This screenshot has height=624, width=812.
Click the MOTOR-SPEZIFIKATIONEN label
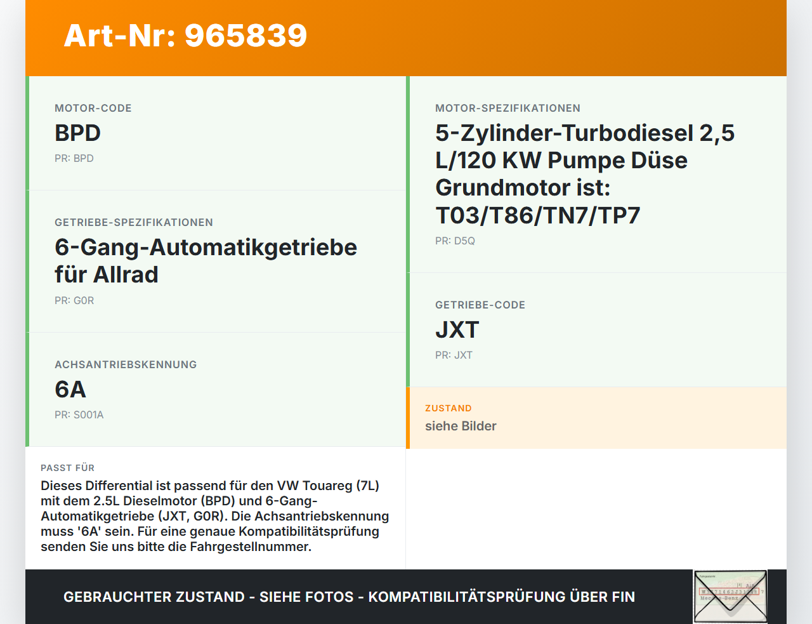pyautogui.click(x=507, y=109)
